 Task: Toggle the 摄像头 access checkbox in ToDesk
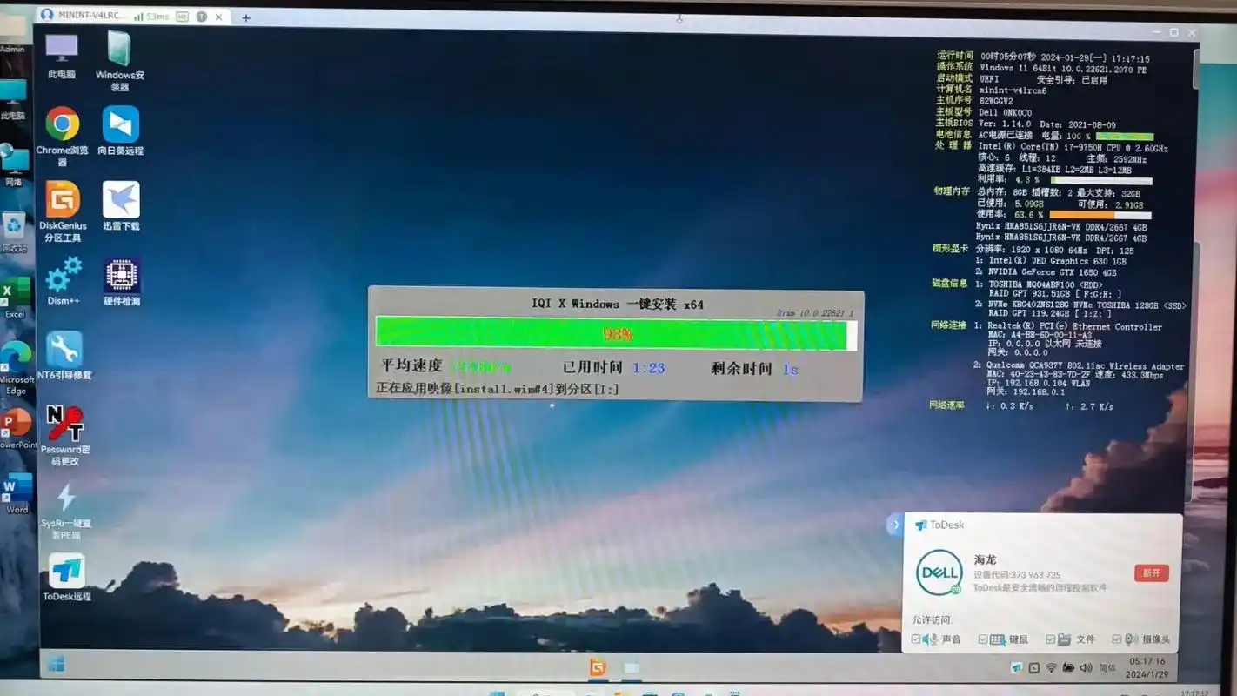point(1117,639)
